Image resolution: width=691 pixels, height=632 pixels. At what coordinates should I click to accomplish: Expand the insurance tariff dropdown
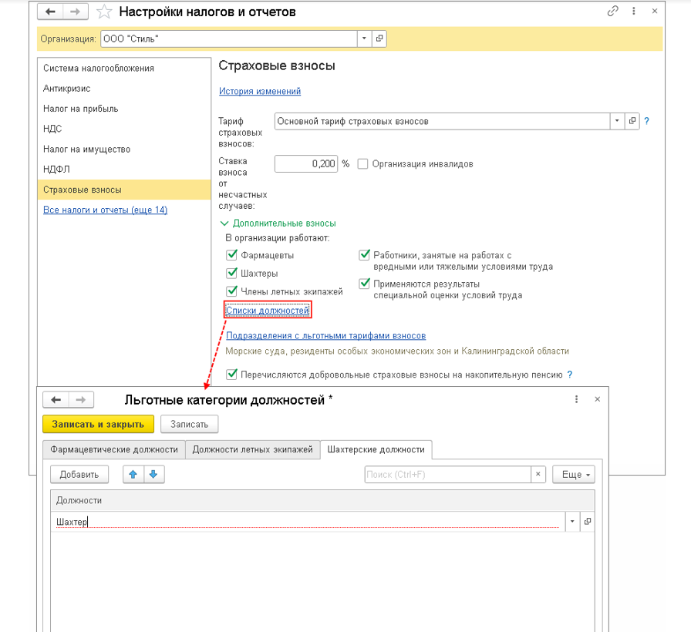click(617, 121)
